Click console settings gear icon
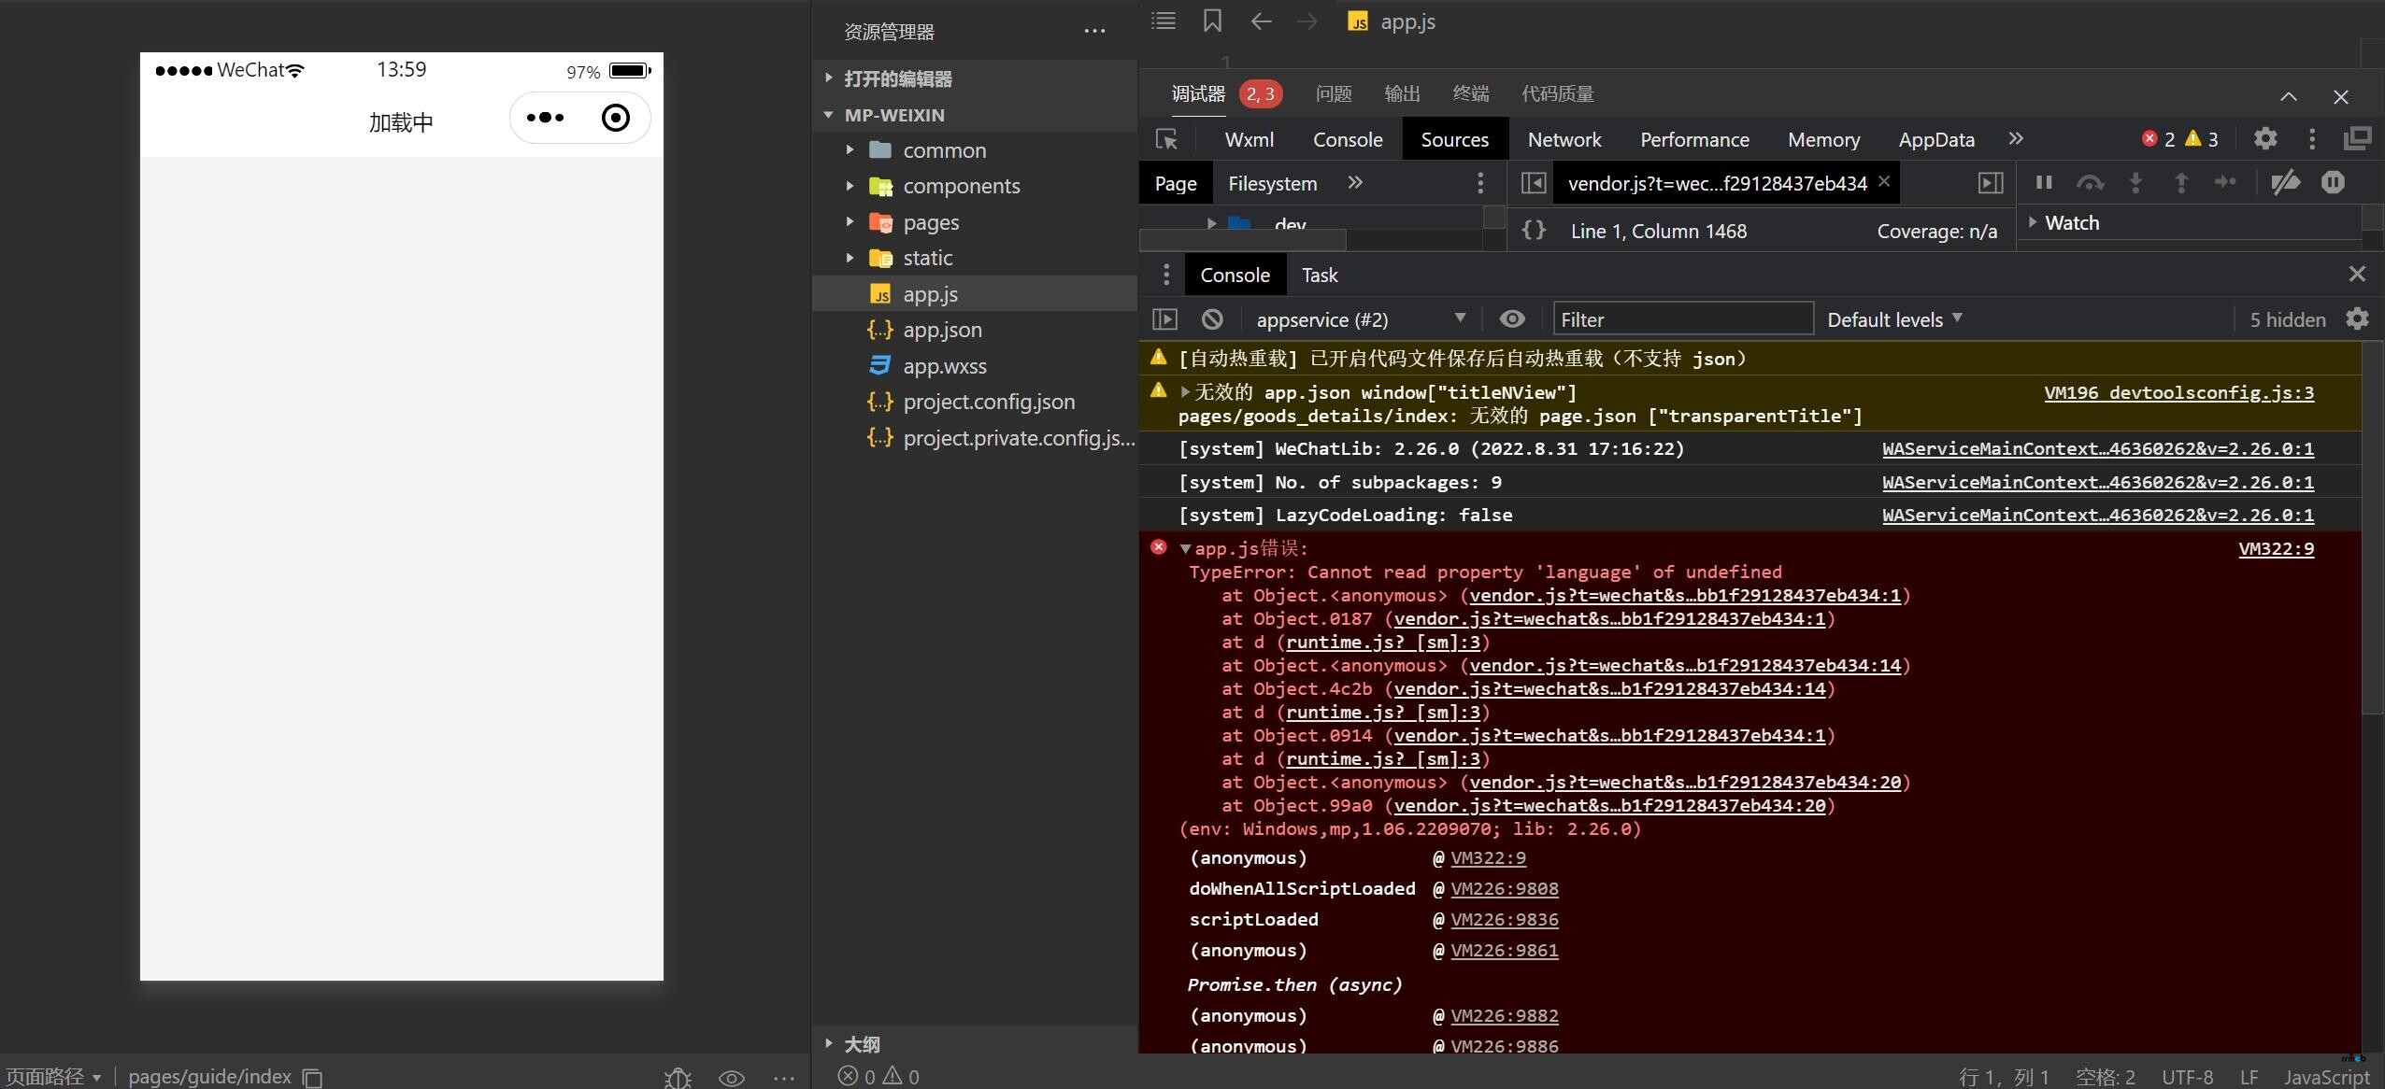Viewport: 2385px width, 1089px height. click(x=2358, y=319)
